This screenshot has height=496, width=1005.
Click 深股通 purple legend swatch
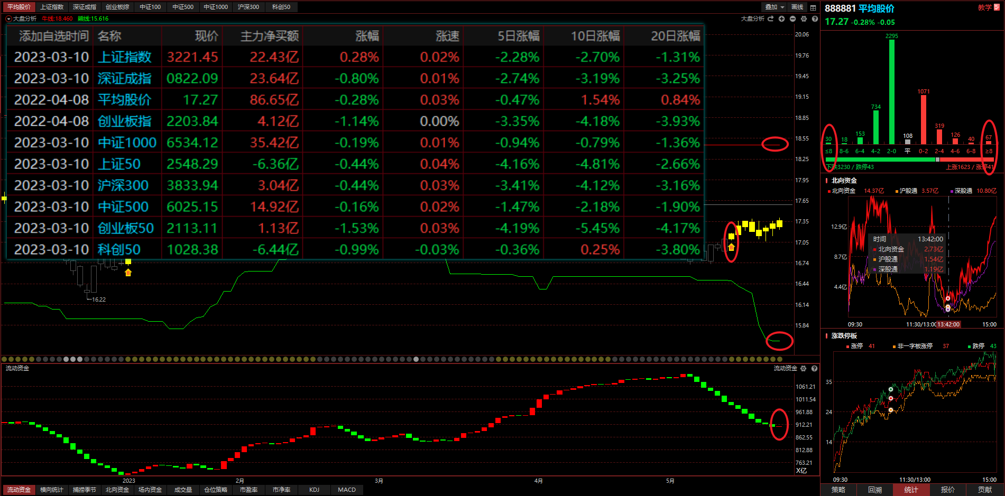952,191
